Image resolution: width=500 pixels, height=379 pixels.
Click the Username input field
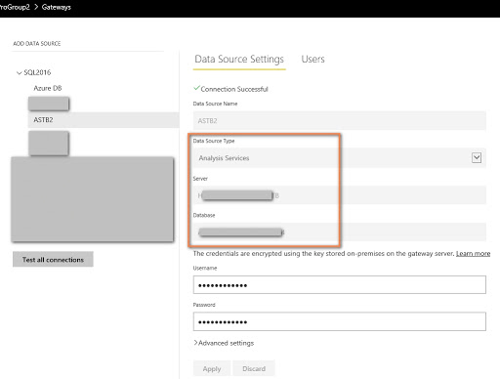click(340, 285)
